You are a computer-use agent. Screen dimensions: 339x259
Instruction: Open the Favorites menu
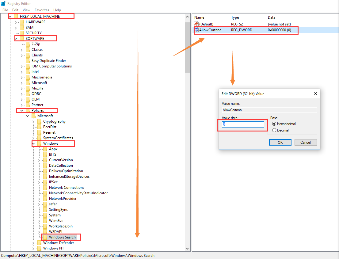pos(42,10)
